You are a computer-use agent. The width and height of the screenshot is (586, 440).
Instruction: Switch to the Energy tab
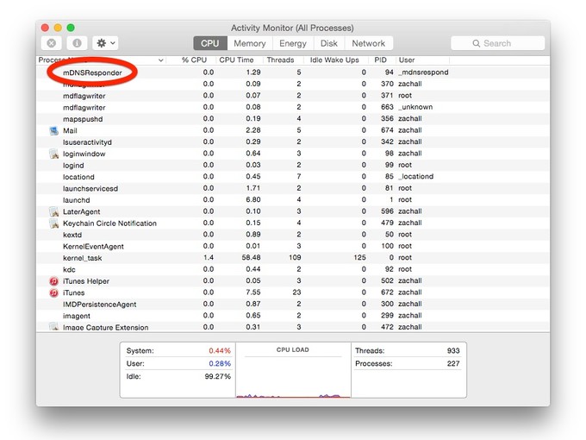[x=293, y=43]
